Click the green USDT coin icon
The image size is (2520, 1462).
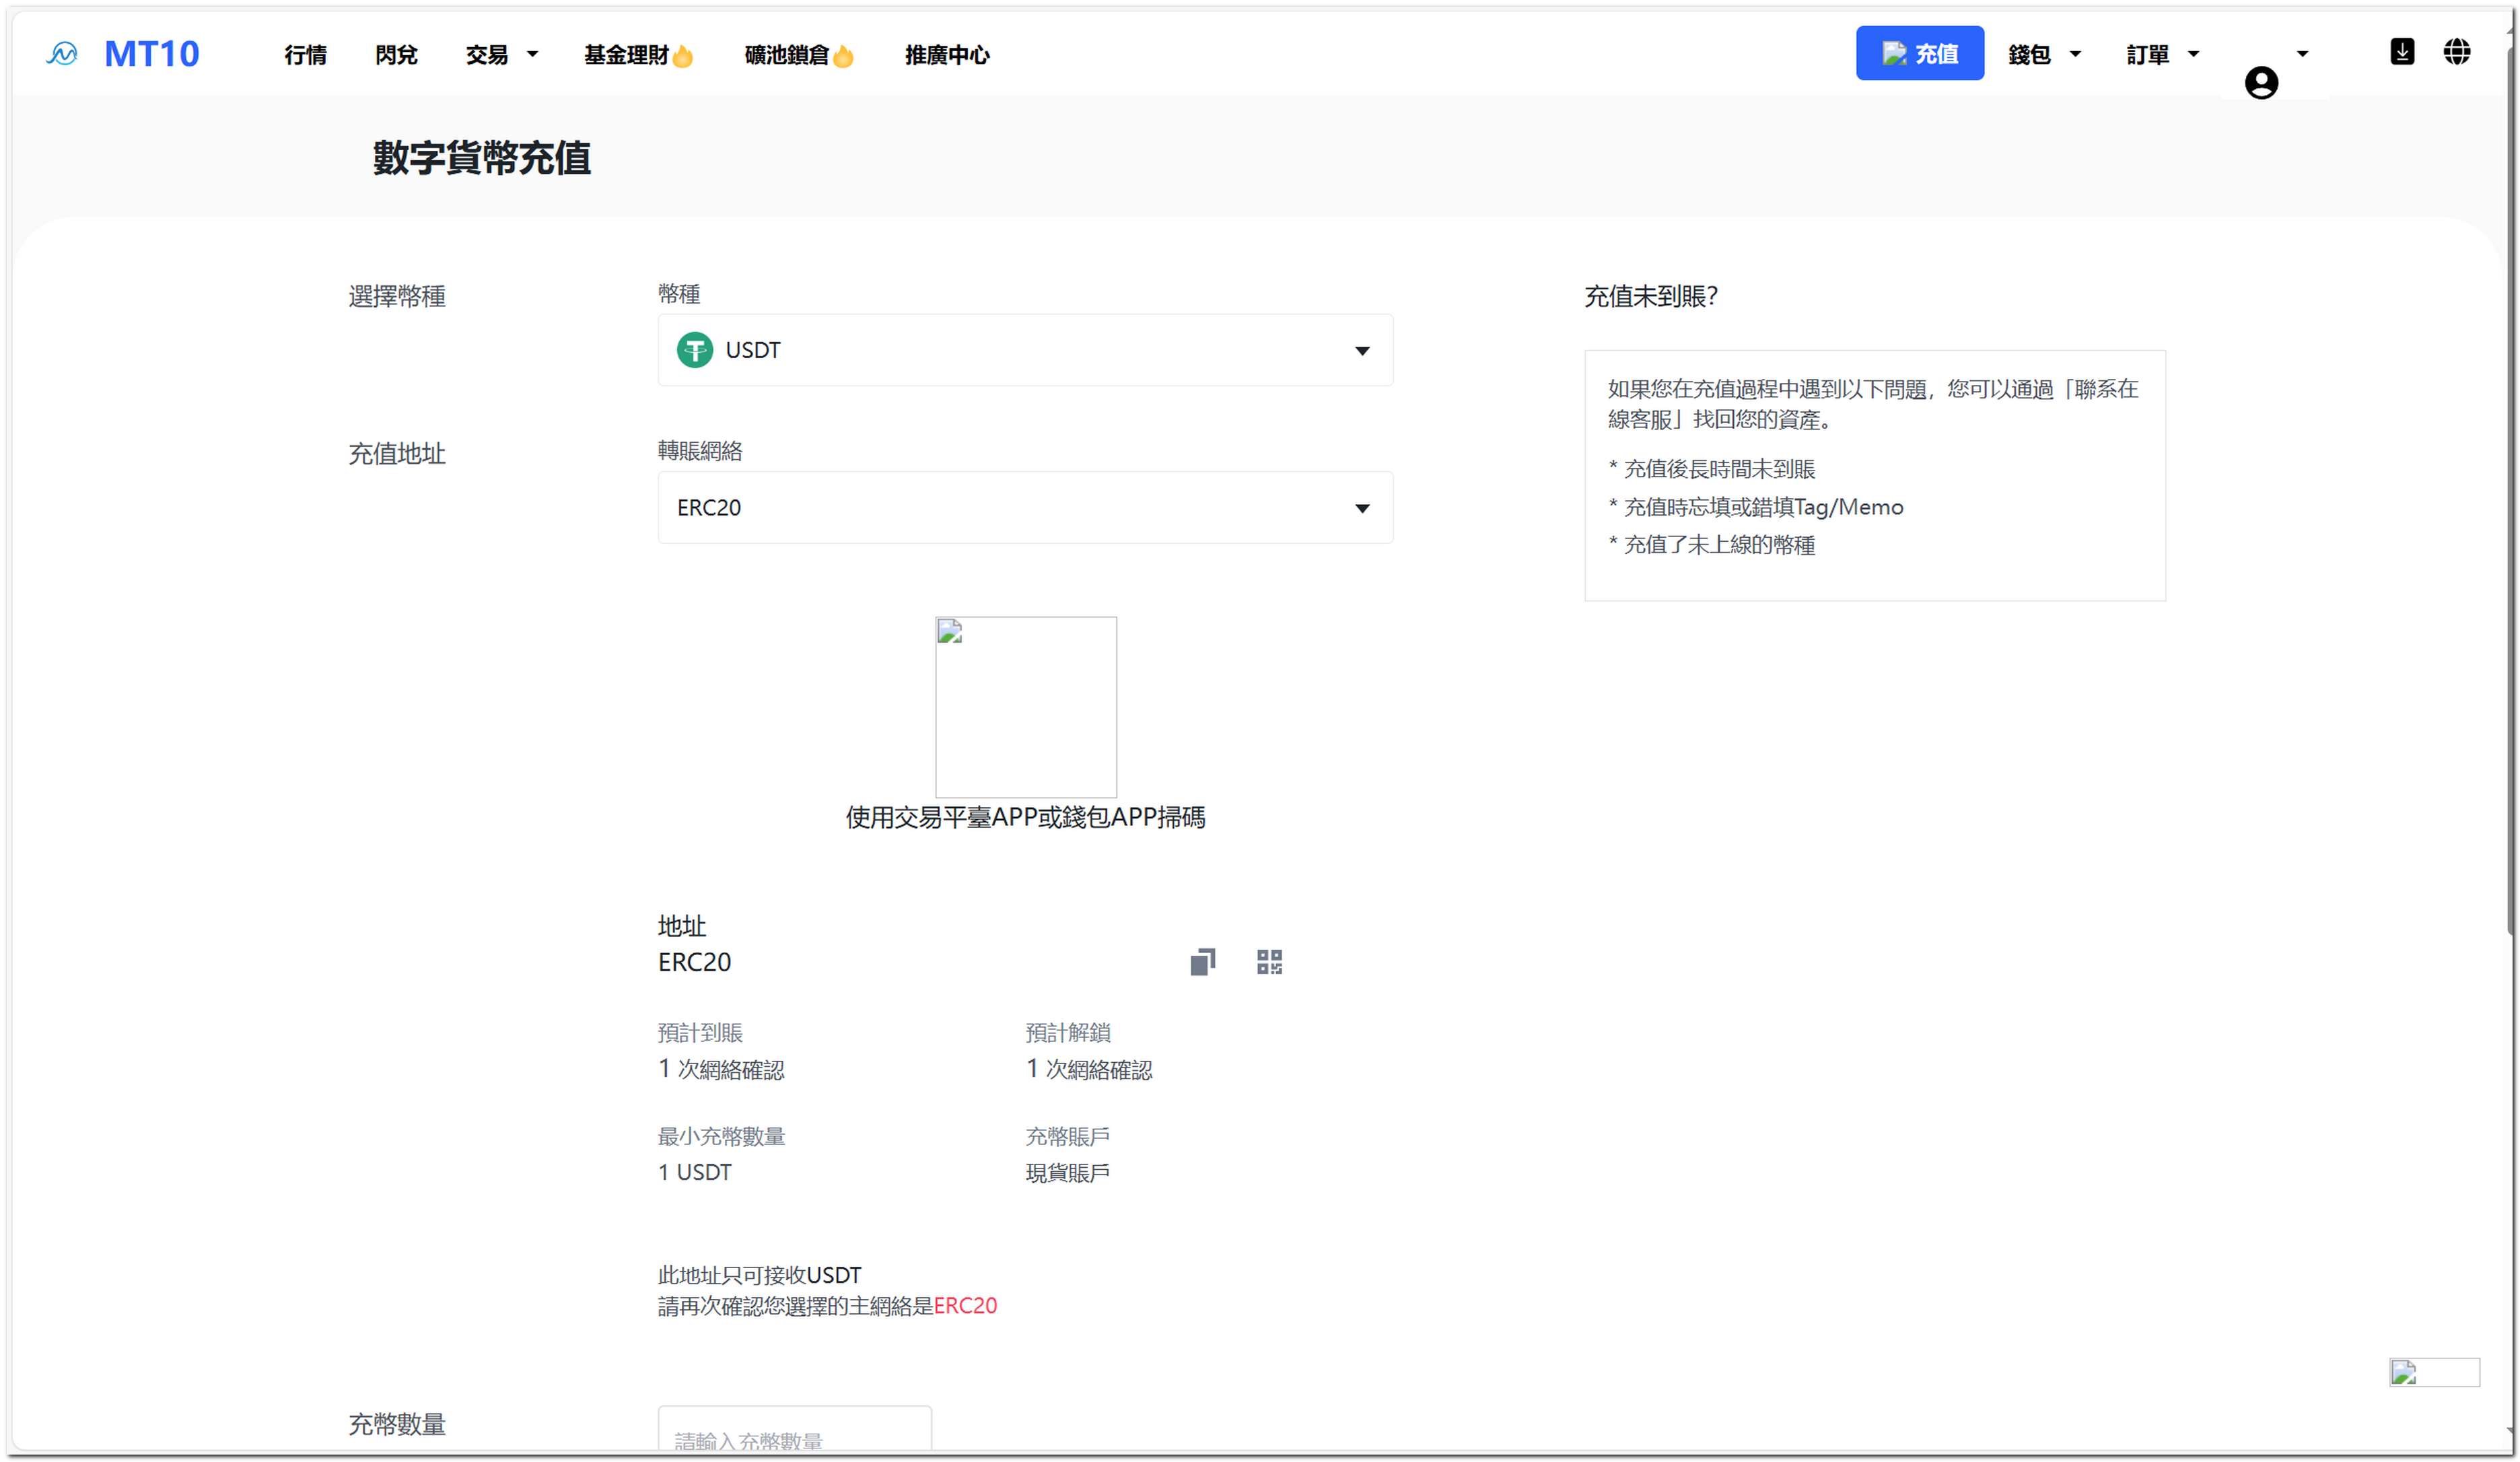click(695, 350)
